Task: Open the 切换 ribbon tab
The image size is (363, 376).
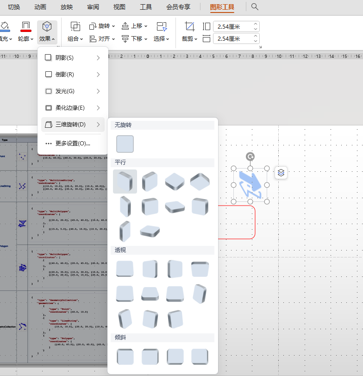Action: click(x=14, y=7)
